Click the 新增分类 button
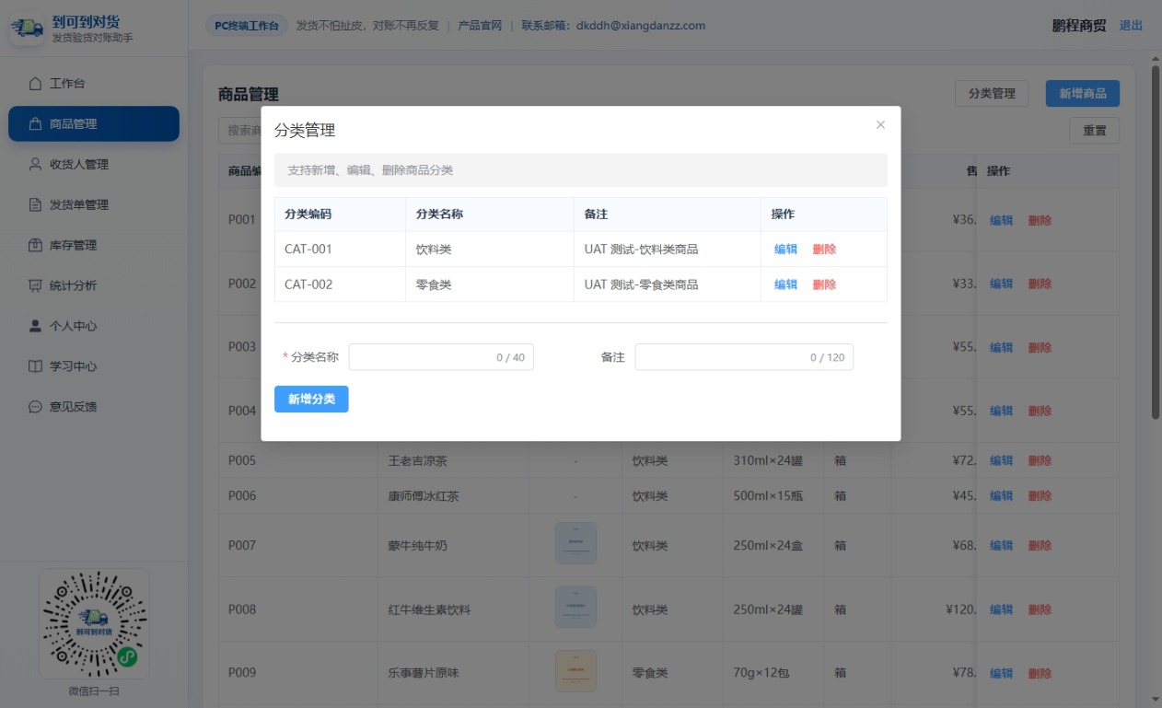 [311, 400]
